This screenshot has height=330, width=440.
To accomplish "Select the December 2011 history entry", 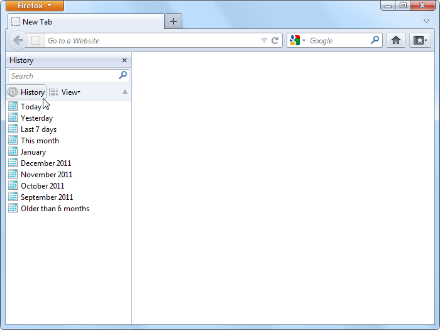I will point(46,163).
